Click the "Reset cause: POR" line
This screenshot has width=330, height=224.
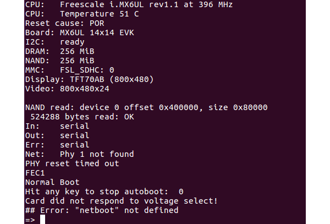(x=64, y=23)
